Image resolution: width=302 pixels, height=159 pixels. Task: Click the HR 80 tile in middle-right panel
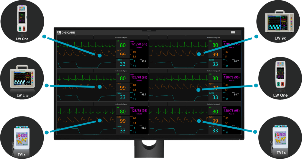coord(215,78)
